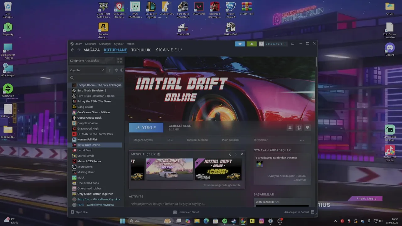Open the Initial Drift Online Cash thumbnail
This screenshot has width=402, height=226.
click(x=218, y=169)
